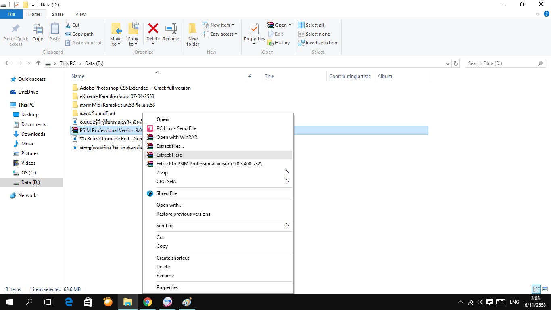Click Select all in the ribbon
This screenshot has width=551, height=310.
click(311, 25)
